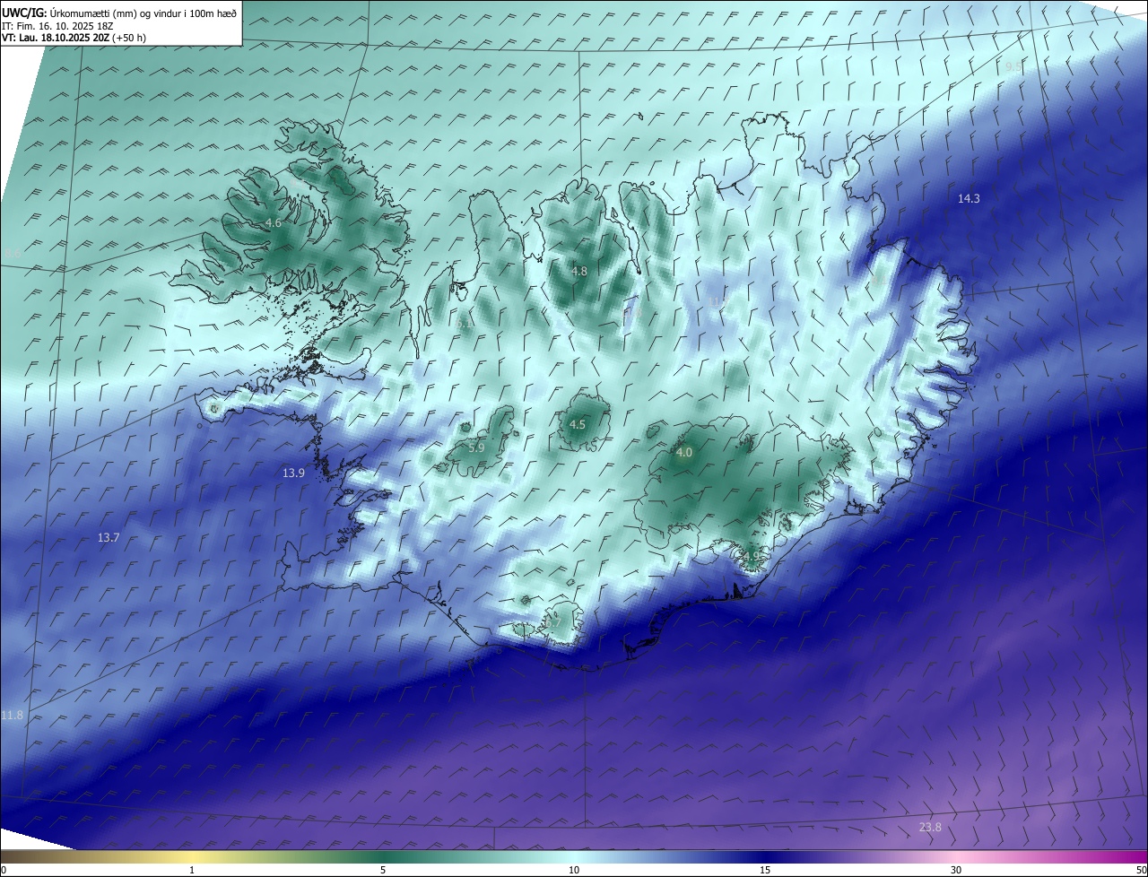This screenshot has height=877, width=1148.
Task: Click the initial time line 'IT: Fim. 16. 10. 2025 18Z'
Action: 57,25
